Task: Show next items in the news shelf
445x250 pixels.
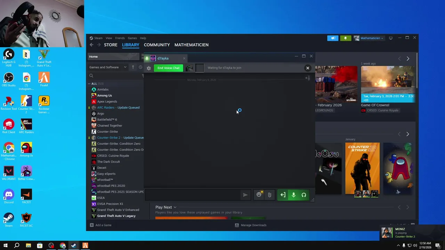Action: pos(408,59)
